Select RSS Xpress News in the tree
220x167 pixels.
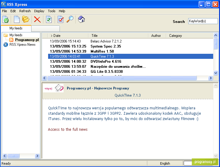pos(23,45)
